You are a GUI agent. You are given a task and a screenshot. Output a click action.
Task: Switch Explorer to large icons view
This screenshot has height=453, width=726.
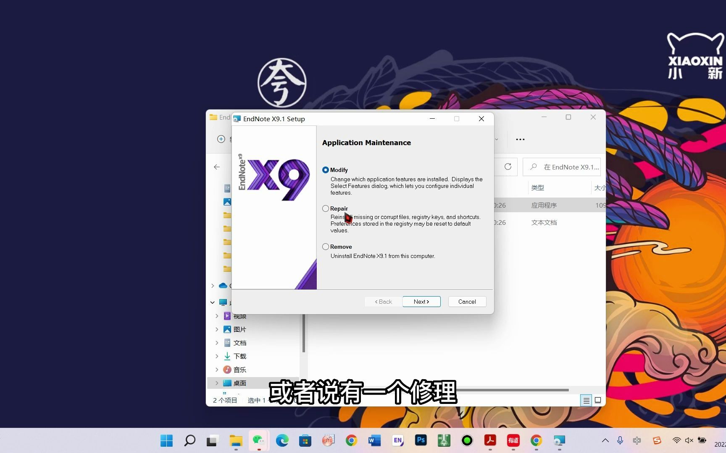tap(598, 400)
